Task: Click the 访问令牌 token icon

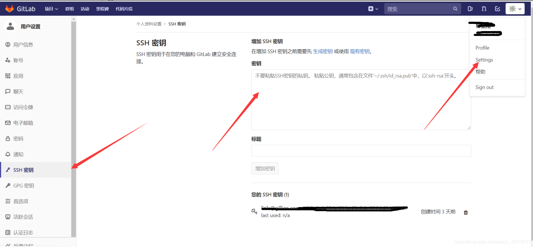Action: tap(8, 107)
